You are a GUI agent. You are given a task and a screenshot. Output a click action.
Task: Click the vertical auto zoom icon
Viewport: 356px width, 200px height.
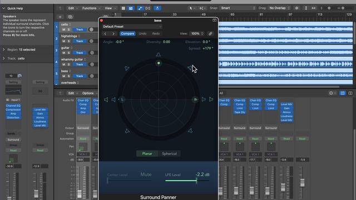[306, 8]
